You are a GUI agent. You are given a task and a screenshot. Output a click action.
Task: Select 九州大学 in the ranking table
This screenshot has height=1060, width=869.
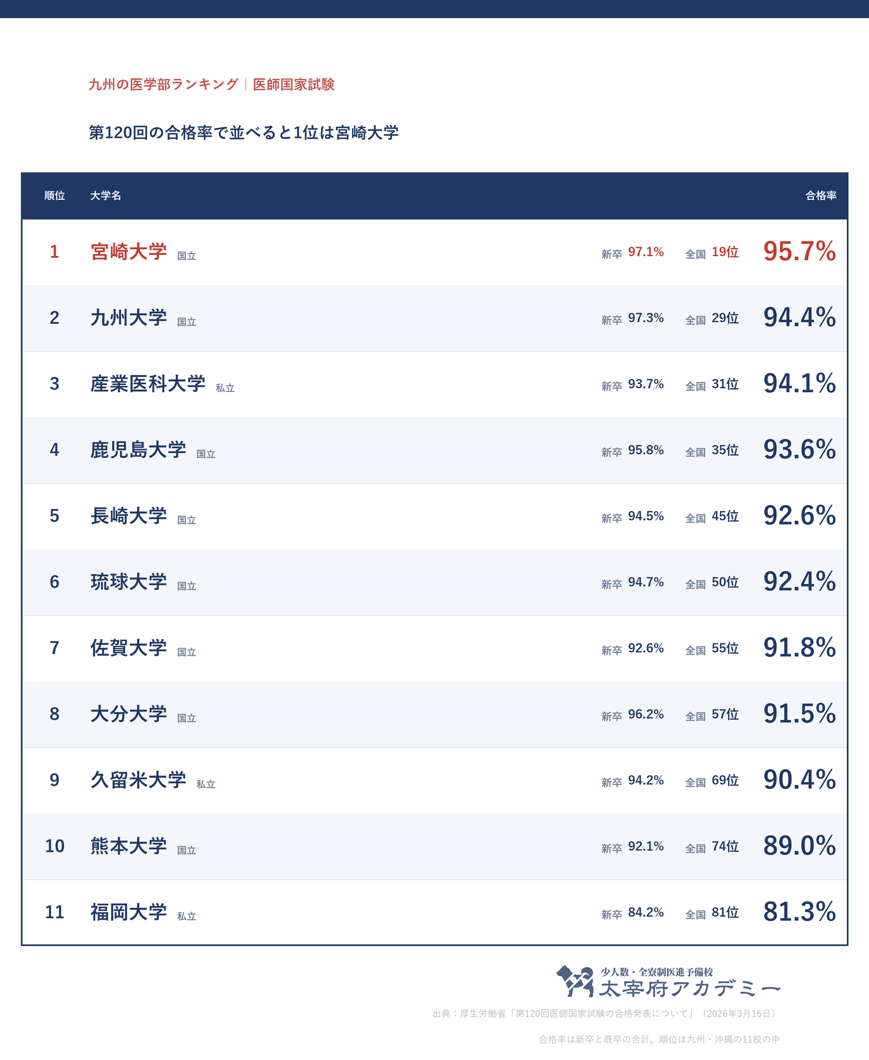point(129,317)
